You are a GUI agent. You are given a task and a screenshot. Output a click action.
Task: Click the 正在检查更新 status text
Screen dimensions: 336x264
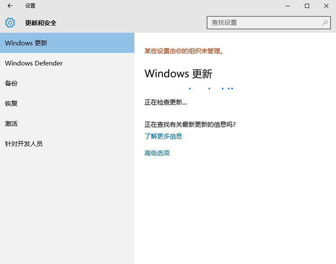coord(165,102)
